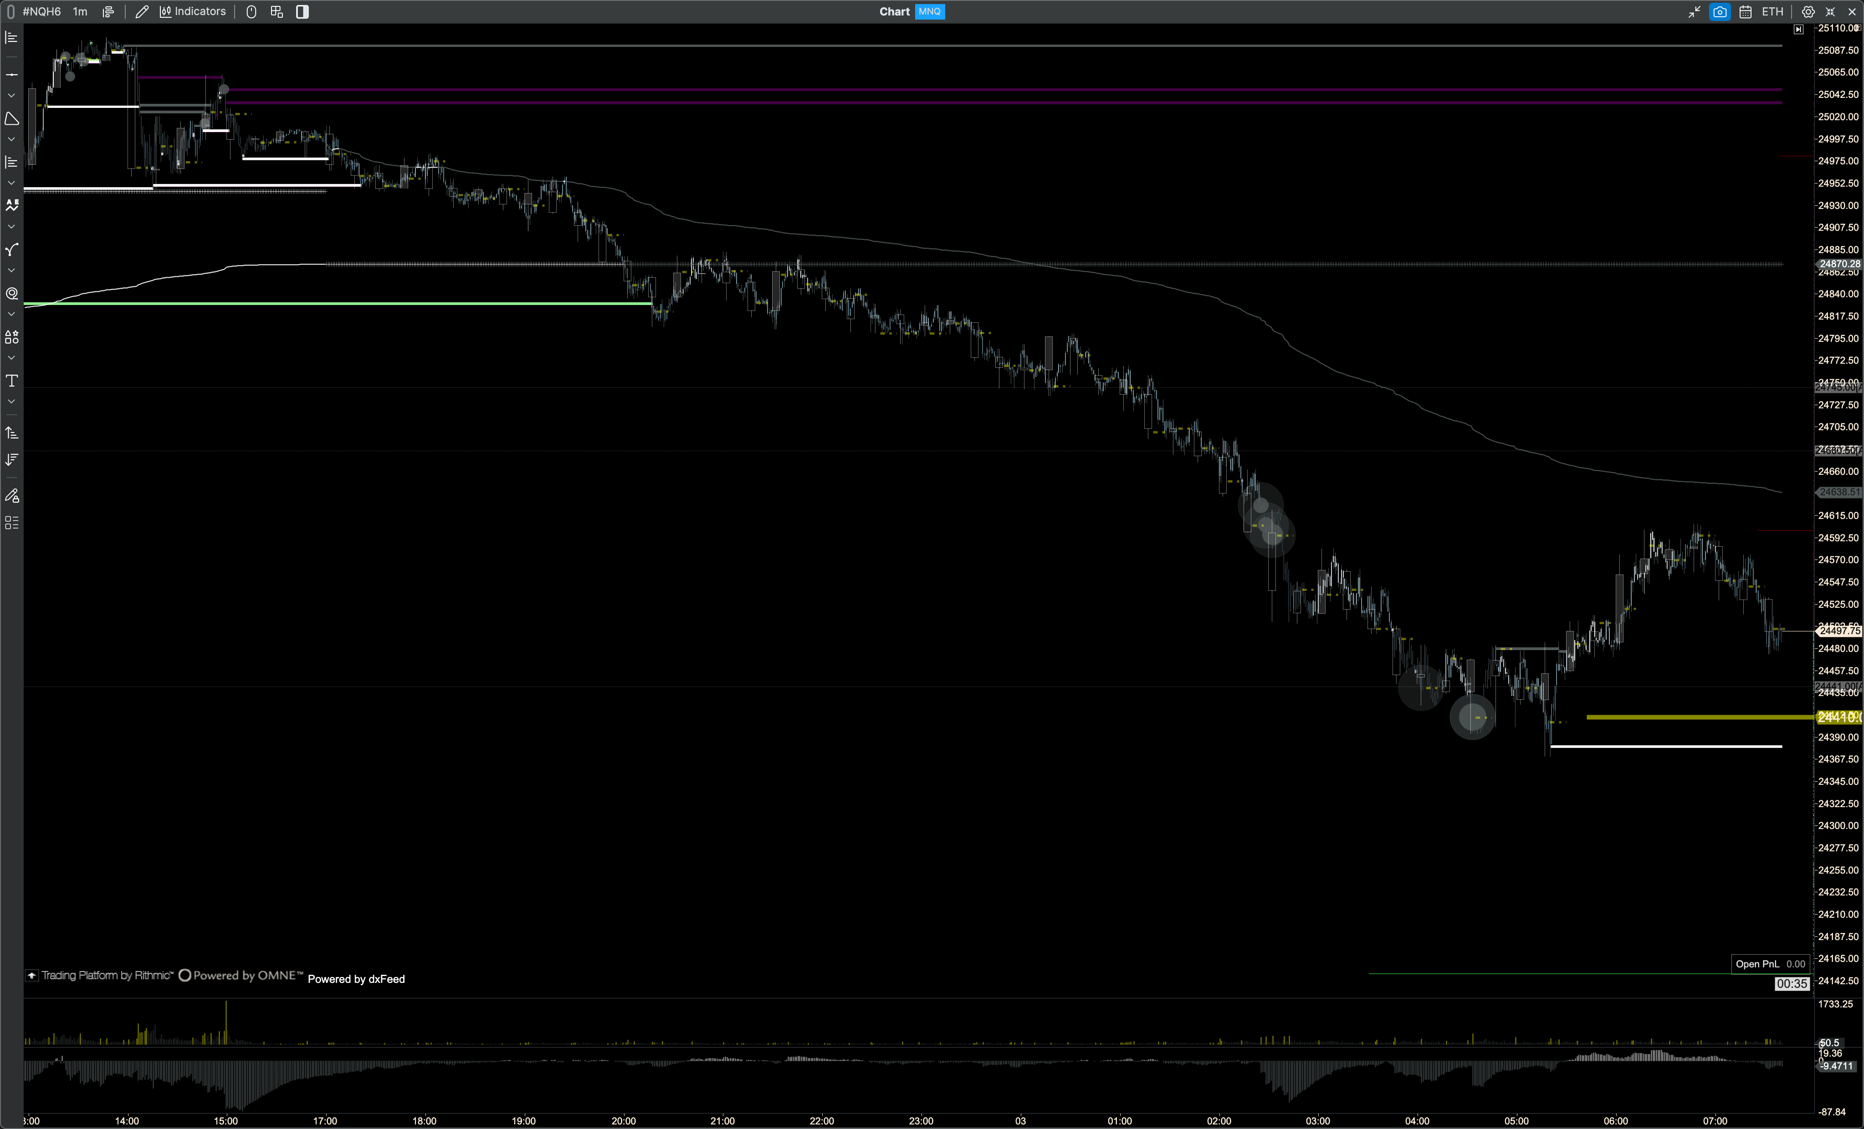Click the MNQ tab badge
This screenshot has height=1129, width=1864.
(929, 11)
